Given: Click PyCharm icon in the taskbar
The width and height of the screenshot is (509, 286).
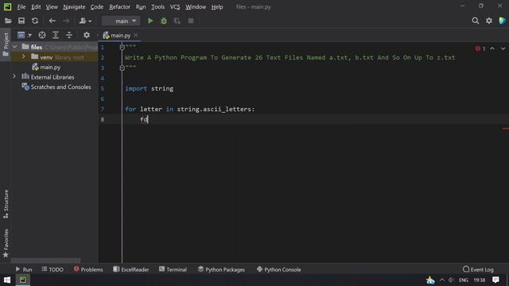Looking at the screenshot, I should point(23,280).
